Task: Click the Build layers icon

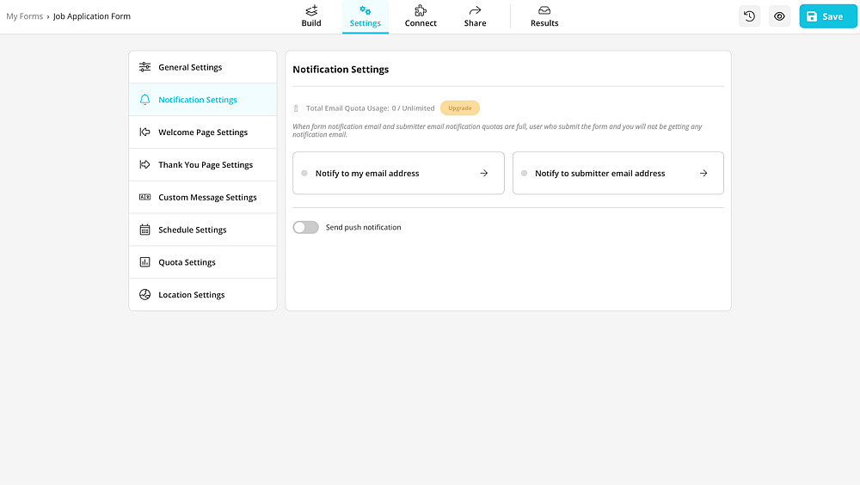Action: coord(311,9)
